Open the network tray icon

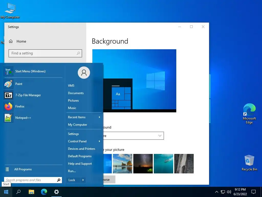tap(223, 192)
